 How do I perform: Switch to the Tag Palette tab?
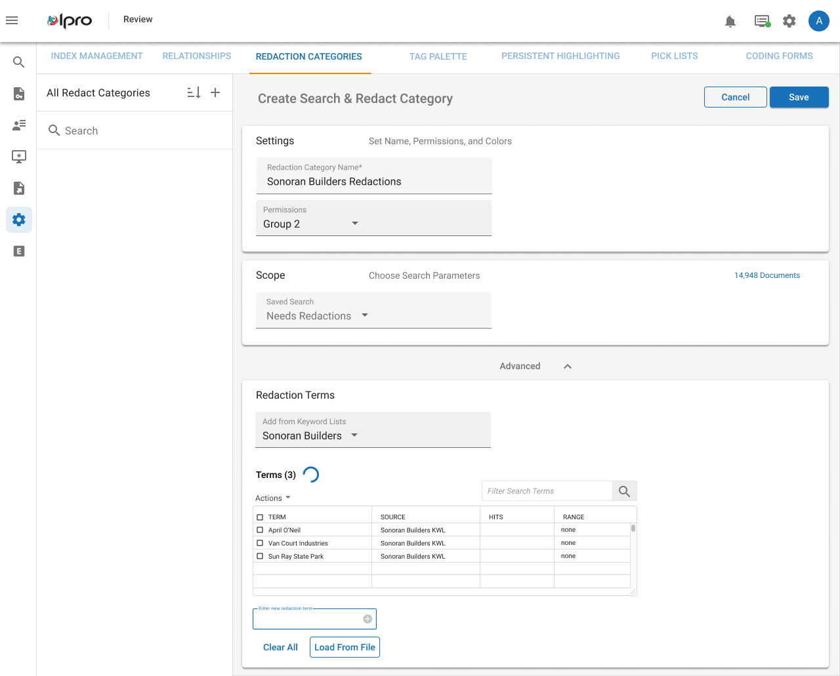[x=438, y=56]
